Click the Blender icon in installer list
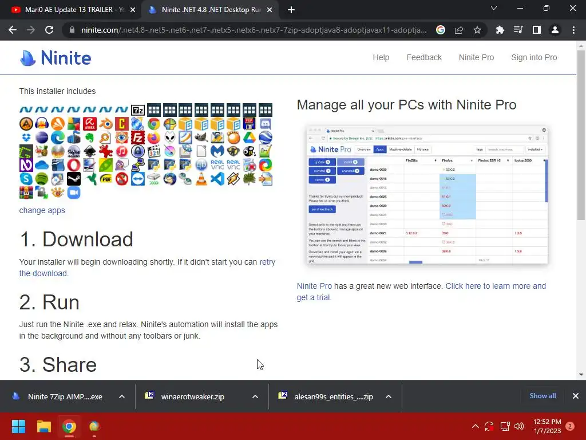The image size is (586, 440). pos(106,124)
